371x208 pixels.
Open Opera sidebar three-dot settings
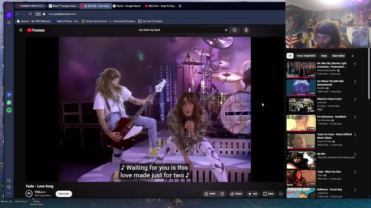9,193
